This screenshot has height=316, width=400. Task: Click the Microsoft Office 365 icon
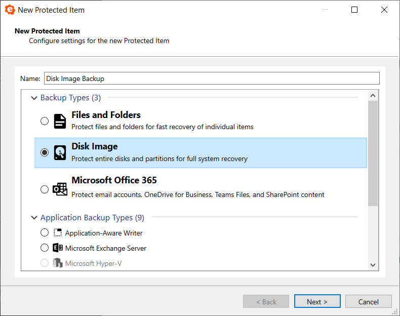coord(60,189)
